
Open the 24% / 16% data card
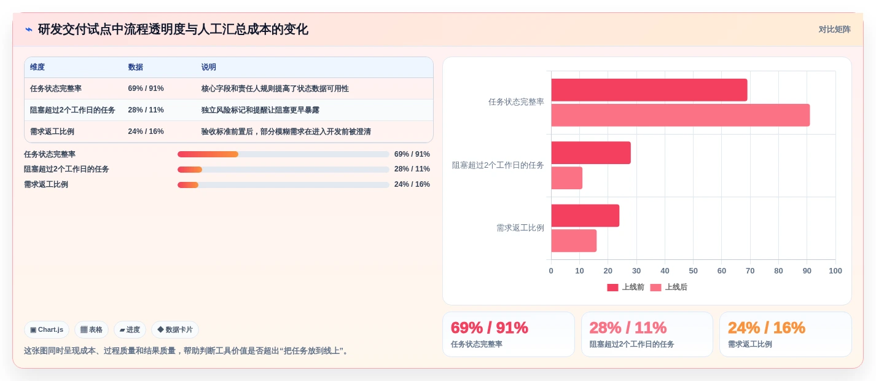click(x=786, y=334)
